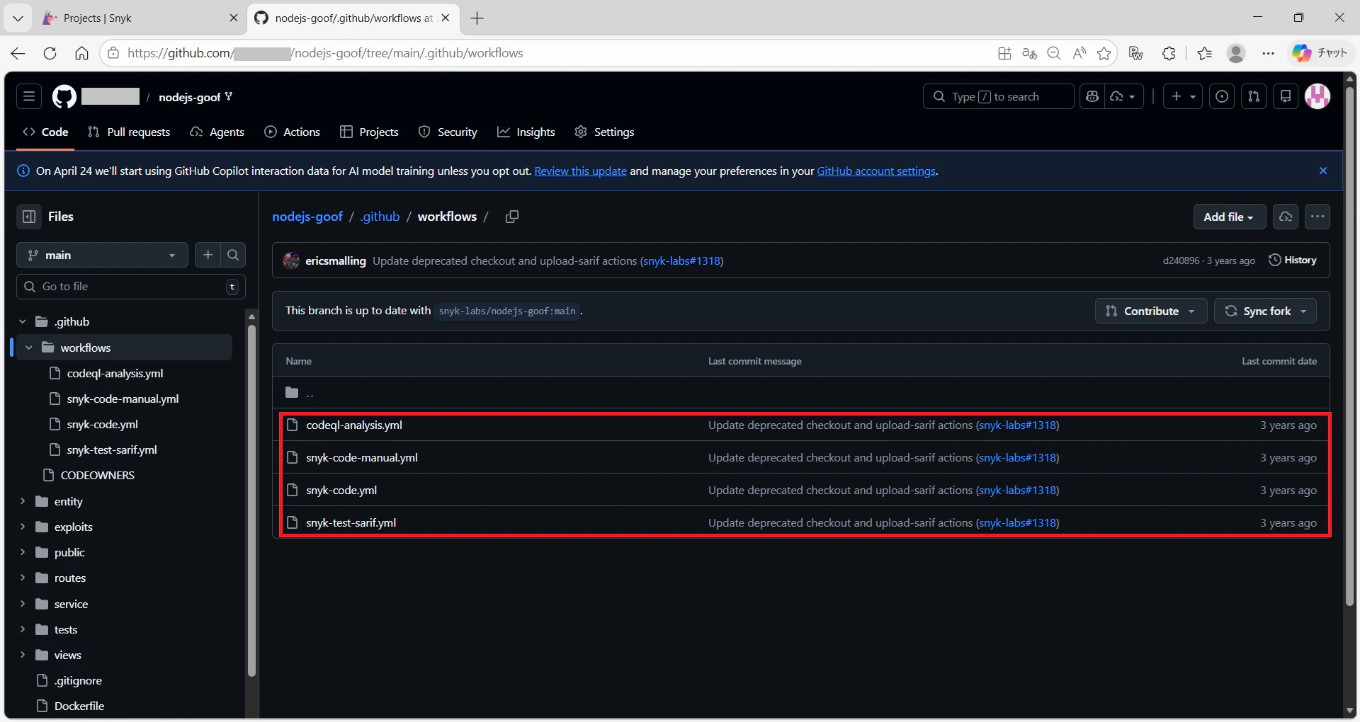The width and height of the screenshot is (1360, 722).
Task: Open the create new plus menu
Action: (1183, 96)
